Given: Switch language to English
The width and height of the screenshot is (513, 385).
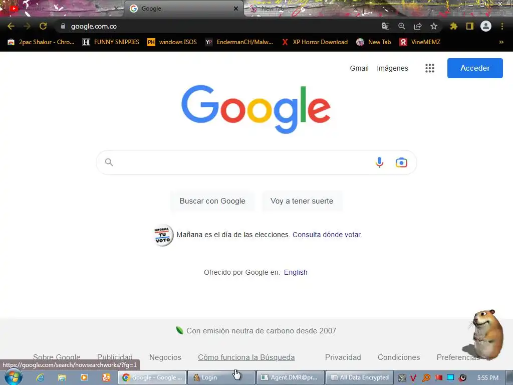Looking at the screenshot, I should click(296, 272).
